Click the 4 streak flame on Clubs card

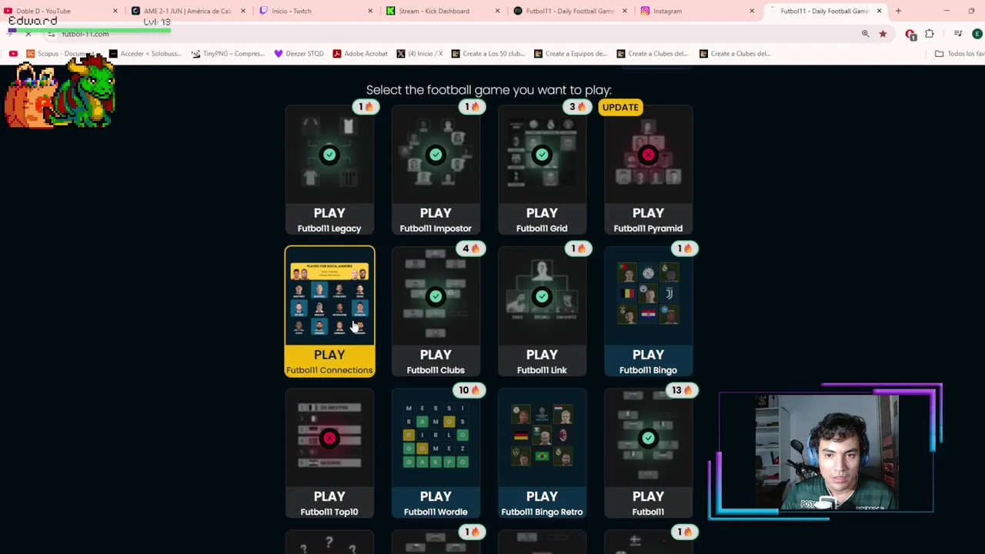[x=470, y=249]
